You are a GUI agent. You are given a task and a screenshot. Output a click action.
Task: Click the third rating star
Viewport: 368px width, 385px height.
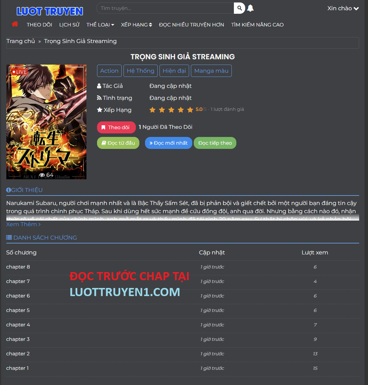(171, 110)
